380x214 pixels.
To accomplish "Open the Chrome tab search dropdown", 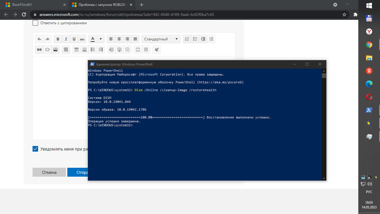I will click(x=335, y=5).
